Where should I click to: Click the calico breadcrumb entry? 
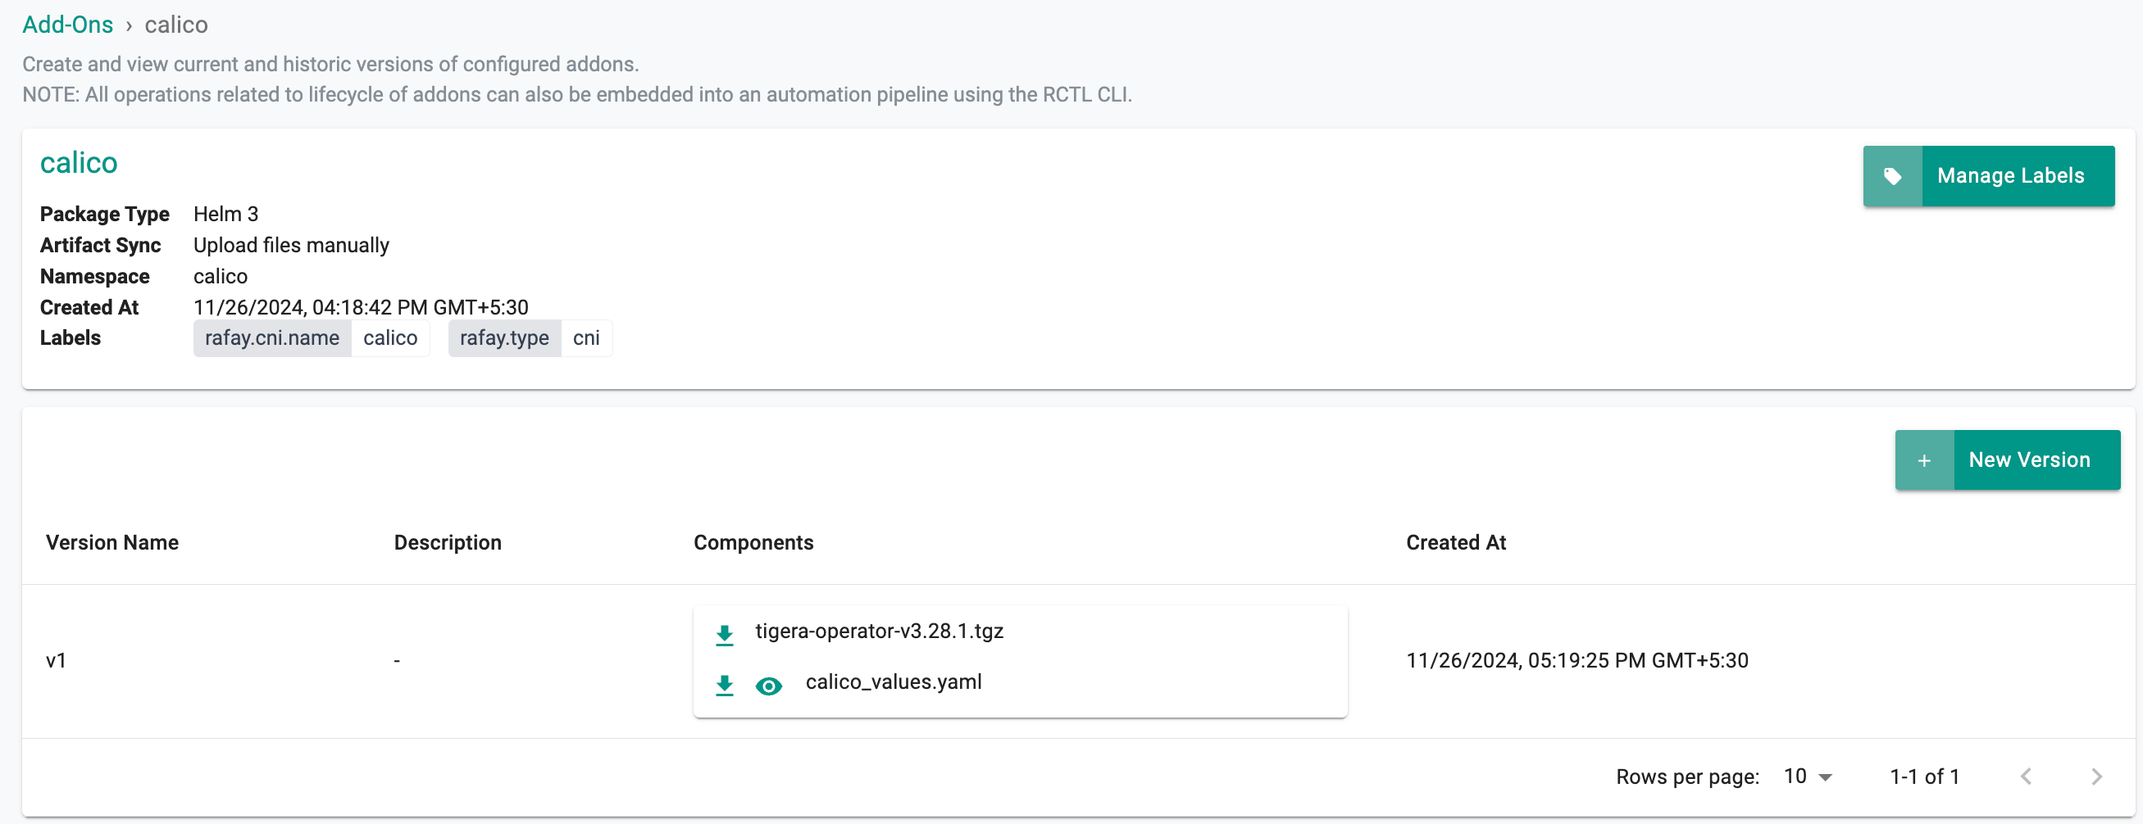click(176, 25)
